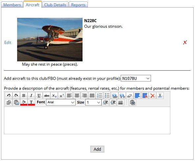Click the create hyperlink icon
This screenshot has height=161, width=195.
coord(115,96)
